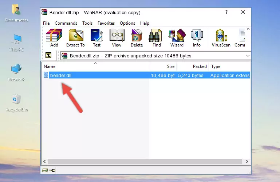
Task: Click the password key status icon
Action: (x=52, y=170)
